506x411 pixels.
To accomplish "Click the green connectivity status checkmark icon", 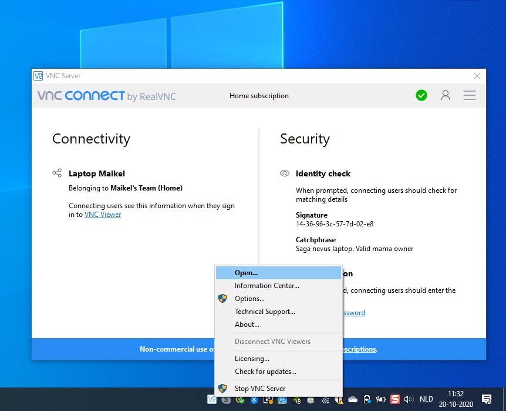I will [421, 95].
